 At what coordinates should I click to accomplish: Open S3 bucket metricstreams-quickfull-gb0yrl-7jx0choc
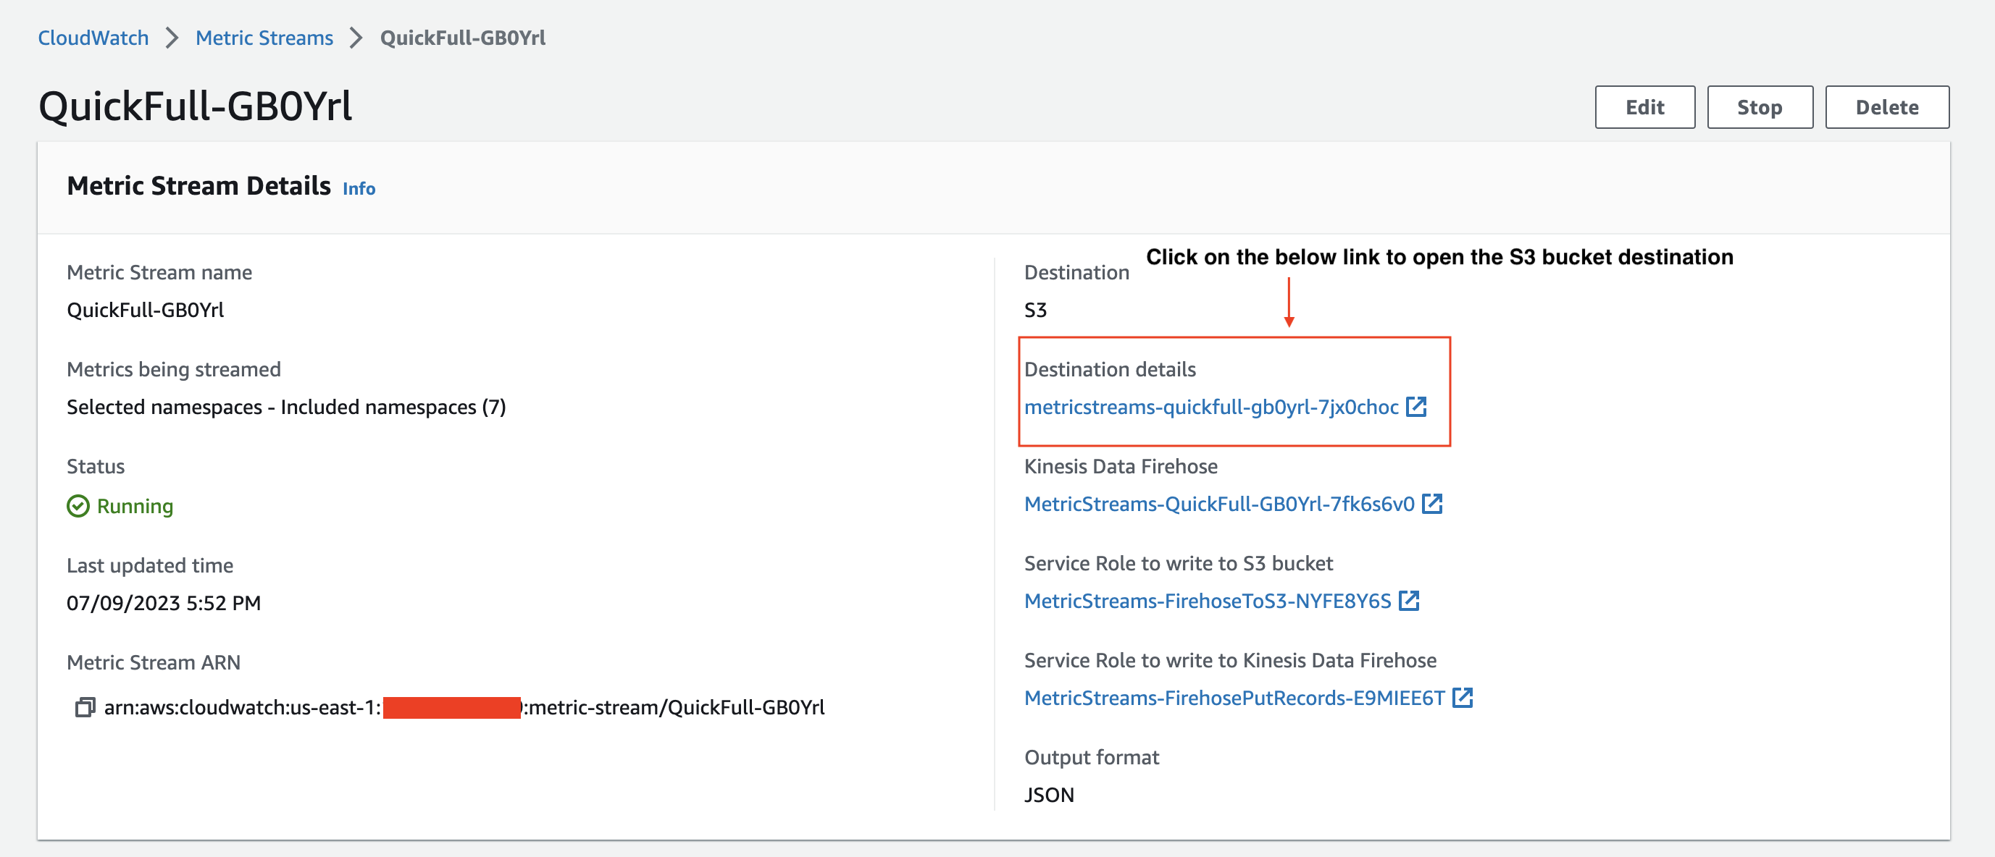pos(1210,408)
